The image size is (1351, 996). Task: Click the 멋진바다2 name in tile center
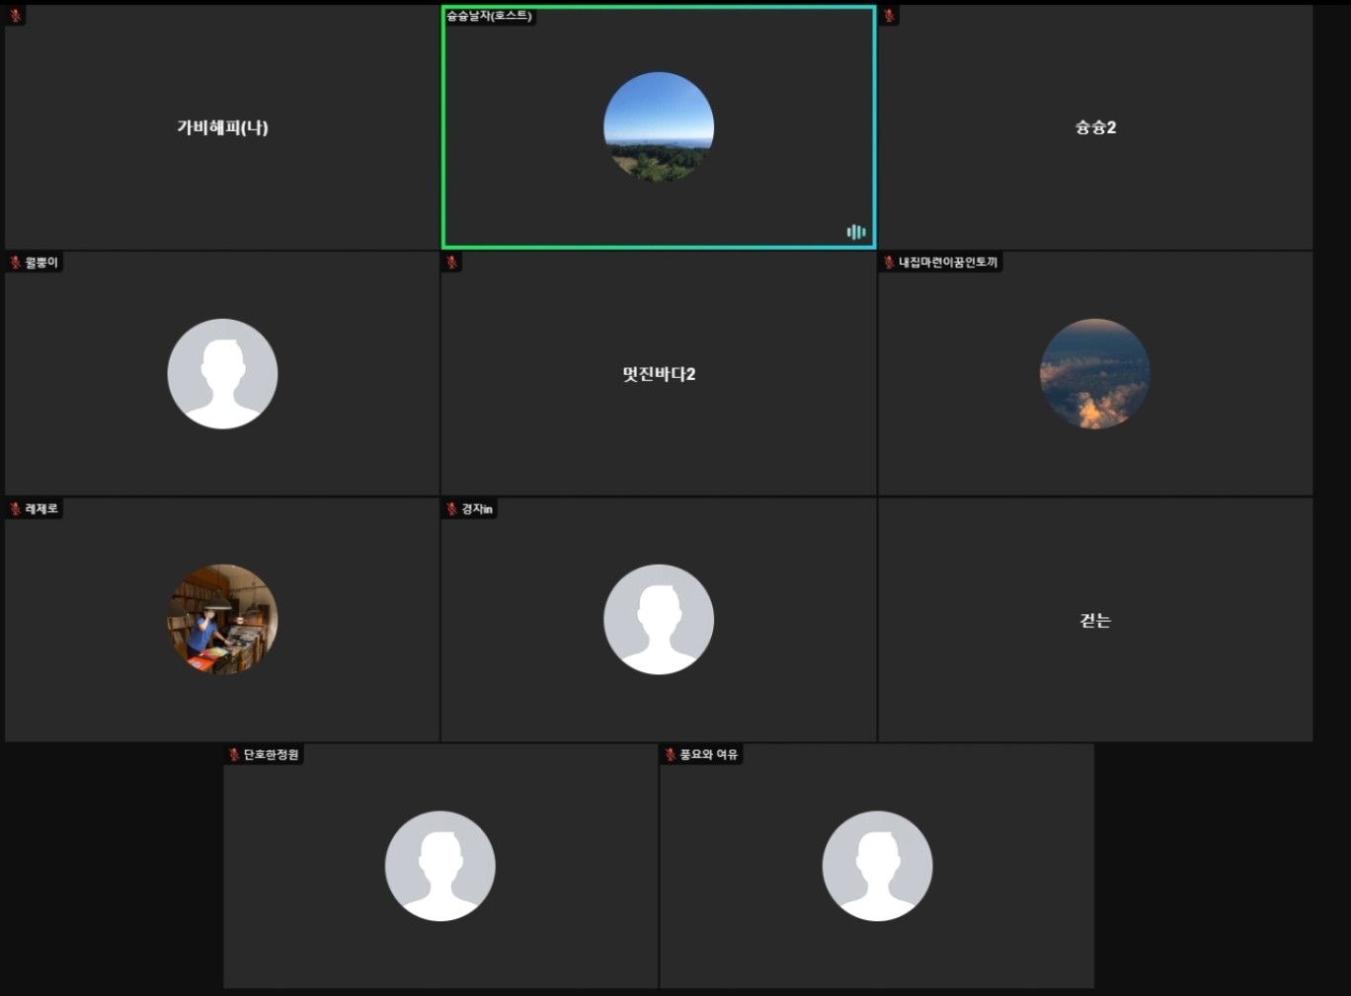pos(659,374)
